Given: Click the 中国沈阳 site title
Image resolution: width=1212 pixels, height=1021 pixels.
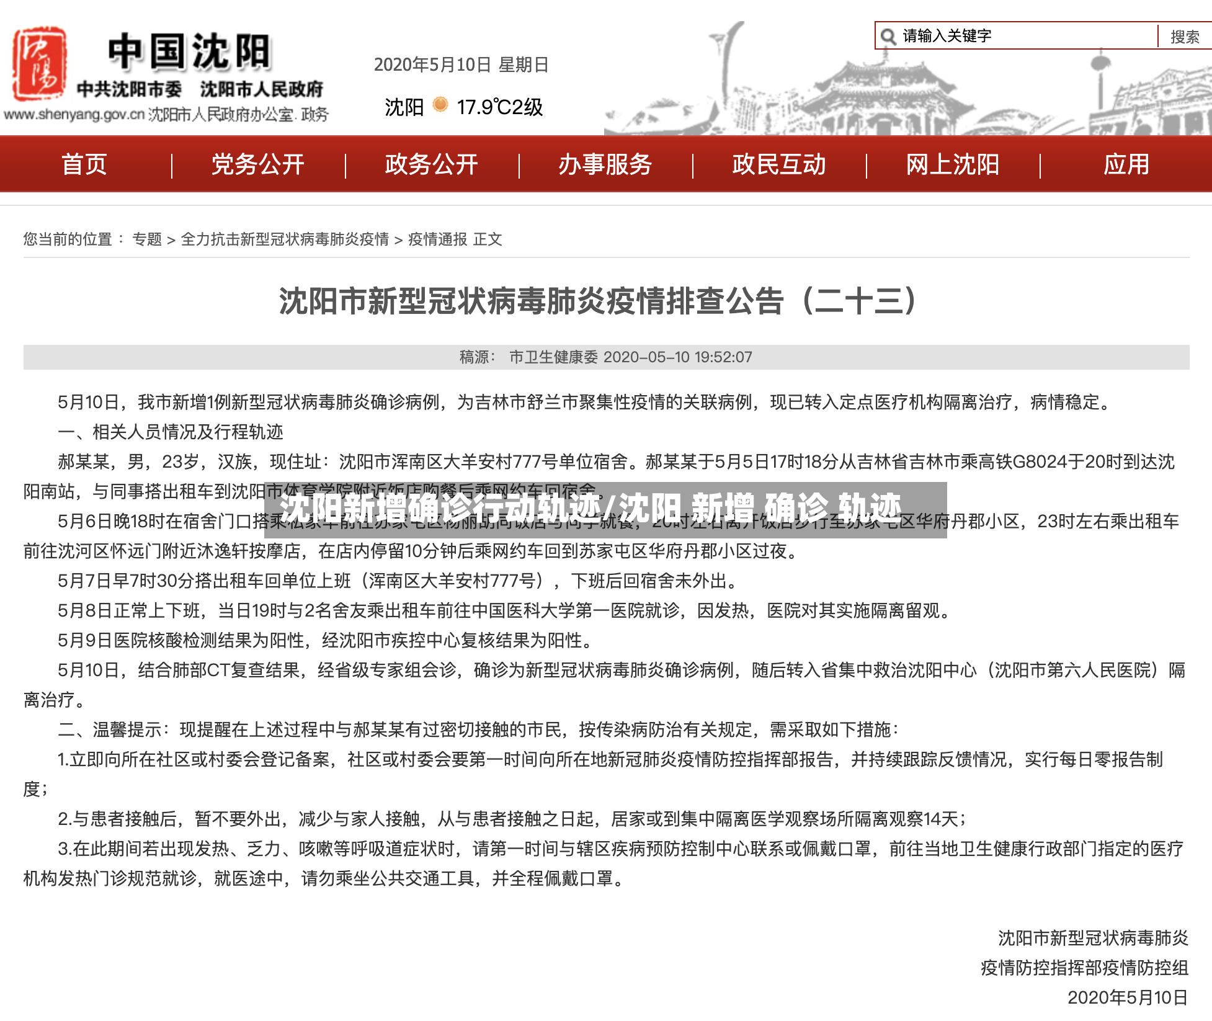Looking at the screenshot, I should pyautogui.click(x=190, y=51).
